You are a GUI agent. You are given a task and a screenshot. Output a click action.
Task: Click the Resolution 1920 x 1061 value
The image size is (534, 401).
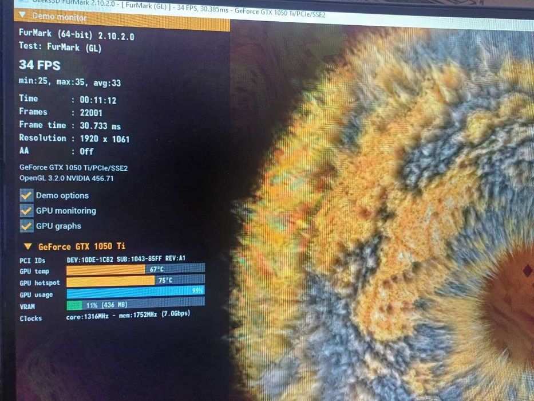click(105, 139)
